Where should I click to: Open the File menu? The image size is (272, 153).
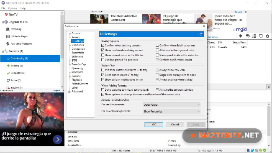point(3,8)
